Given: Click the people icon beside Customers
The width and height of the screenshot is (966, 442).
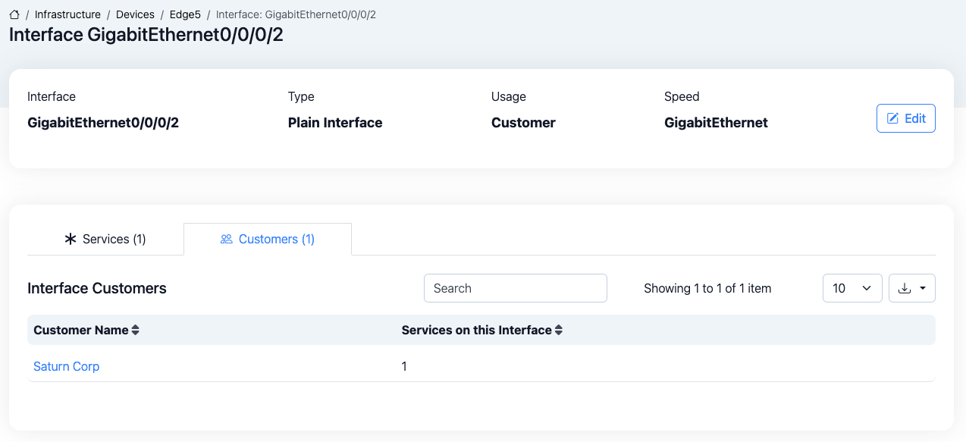Looking at the screenshot, I should click(x=226, y=239).
